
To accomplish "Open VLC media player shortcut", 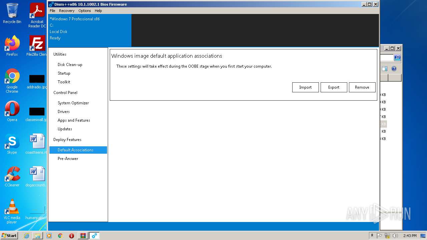I will pos(12,211).
